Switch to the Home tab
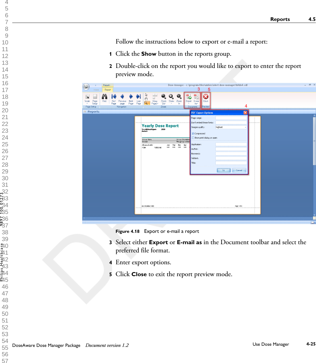Image resolution: width=316 pixels, height=363 pixels. [96, 89]
